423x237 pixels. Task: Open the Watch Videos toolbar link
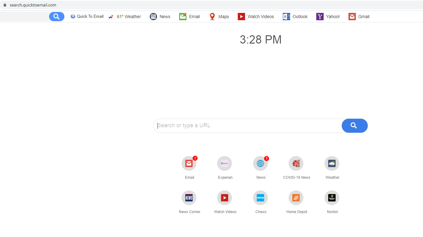coord(261,17)
